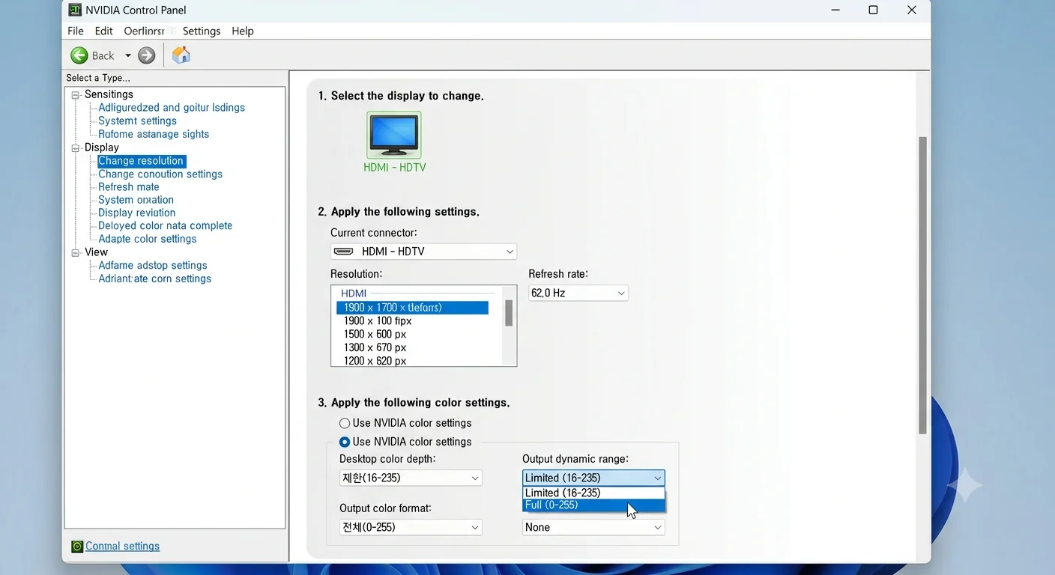Image resolution: width=1055 pixels, height=575 pixels.
Task: Click the green Back arrow icon
Action: point(79,55)
